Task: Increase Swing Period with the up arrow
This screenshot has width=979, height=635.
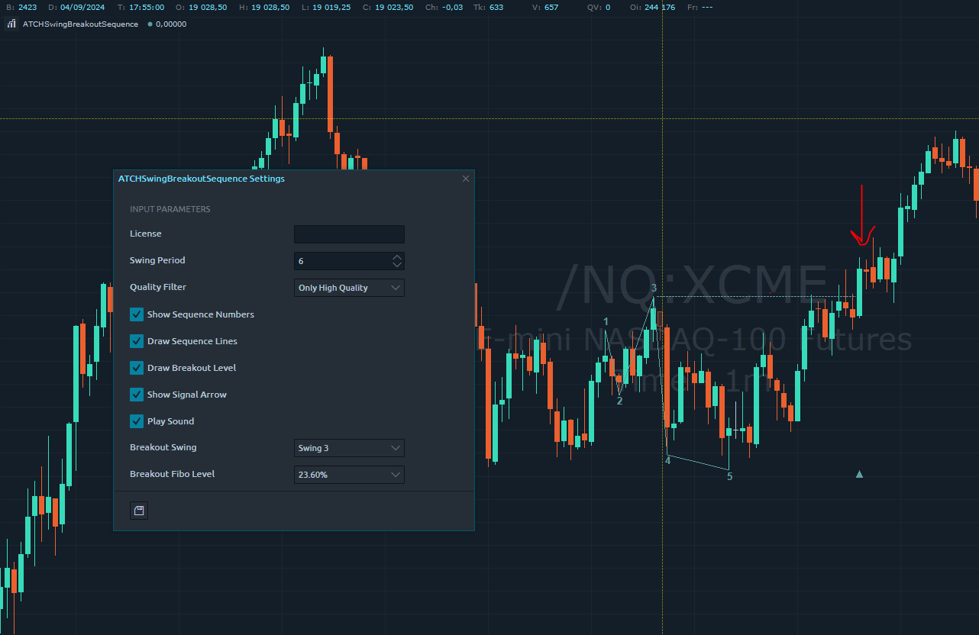Action: [x=396, y=257]
